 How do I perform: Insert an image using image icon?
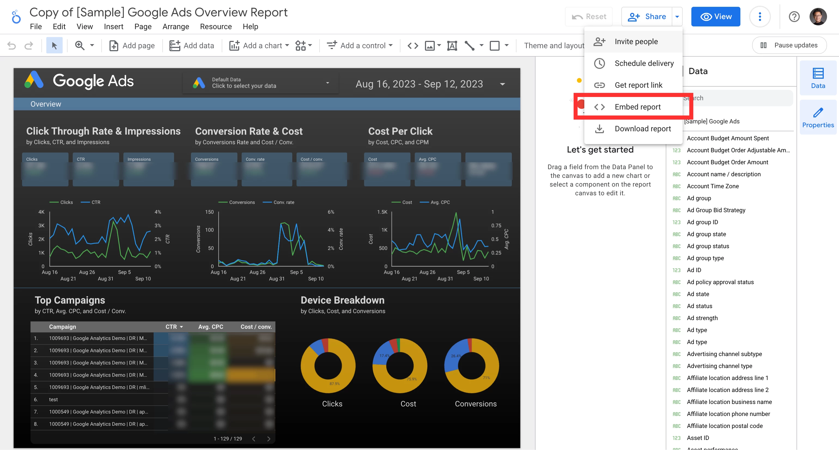pyautogui.click(x=430, y=45)
